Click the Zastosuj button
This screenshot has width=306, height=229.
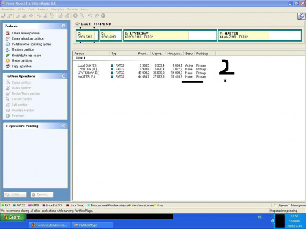tap(42, 195)
